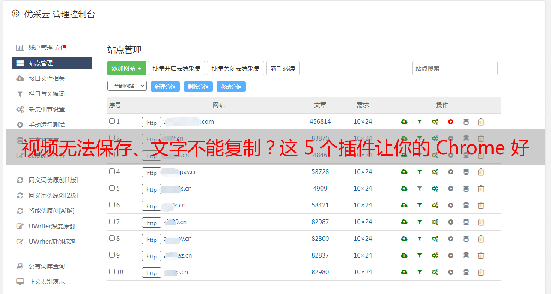Open 手动运行测试 in the sidebar
This screenshot has height=294, width=551.
coord(47,125)
